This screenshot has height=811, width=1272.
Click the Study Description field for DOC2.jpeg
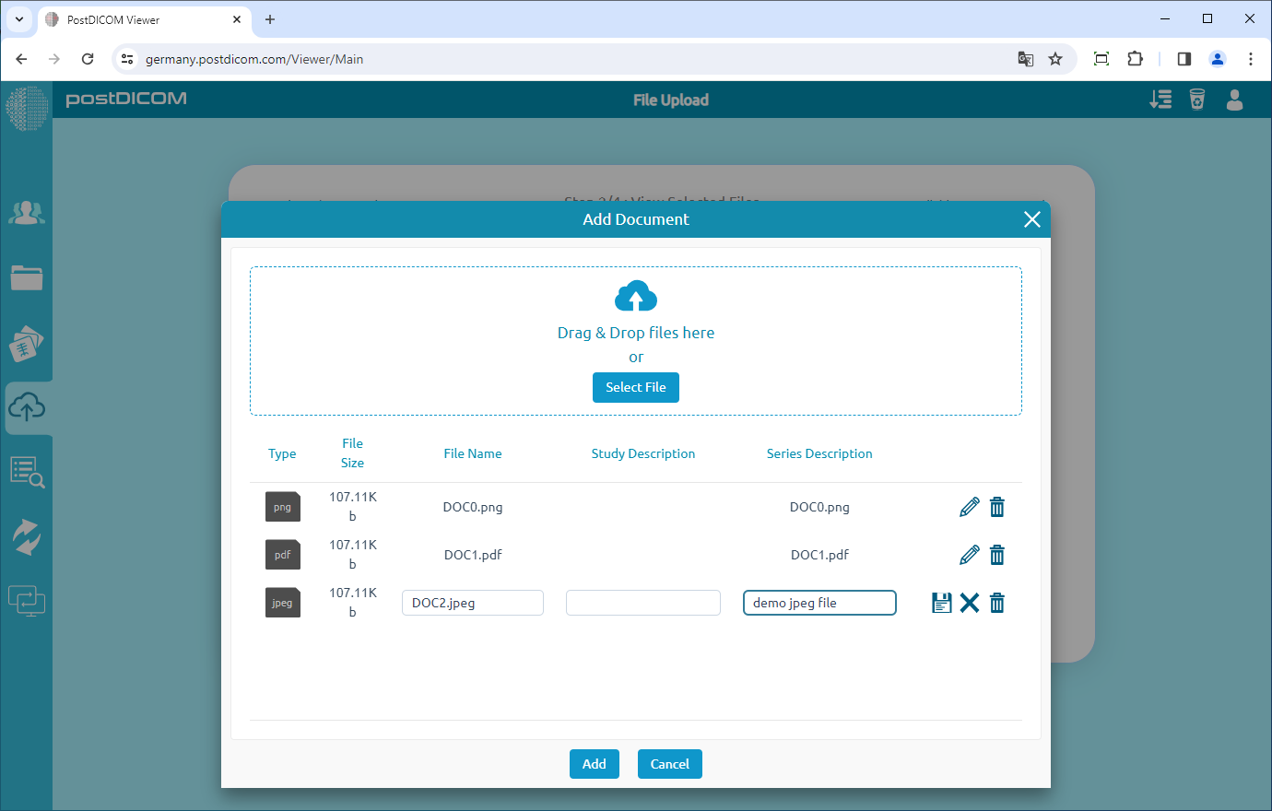point(642,602)
